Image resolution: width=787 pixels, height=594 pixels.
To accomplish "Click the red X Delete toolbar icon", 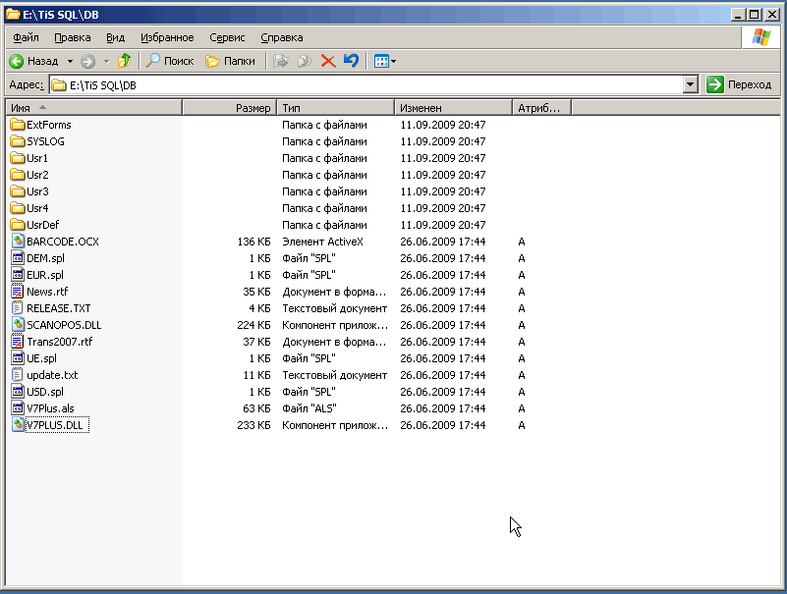I will (x=328, y=61).
